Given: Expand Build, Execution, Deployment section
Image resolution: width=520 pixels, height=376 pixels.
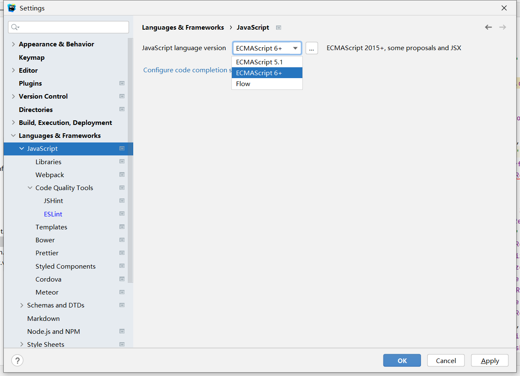Looking at the screenshot, I should [x=13, y=122].
